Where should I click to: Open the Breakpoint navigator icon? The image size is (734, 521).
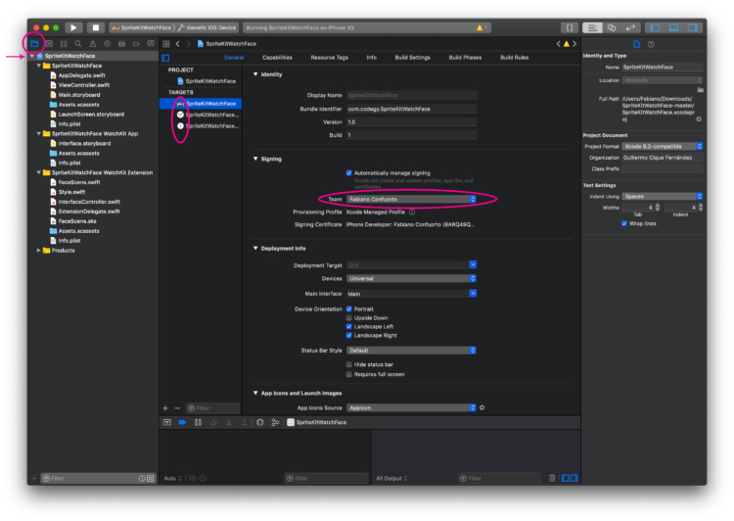(x=136, y=43)
